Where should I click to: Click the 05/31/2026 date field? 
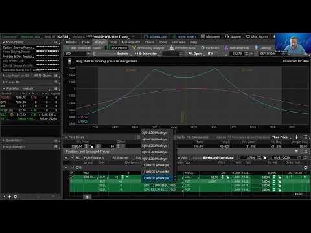coord(284,158)
